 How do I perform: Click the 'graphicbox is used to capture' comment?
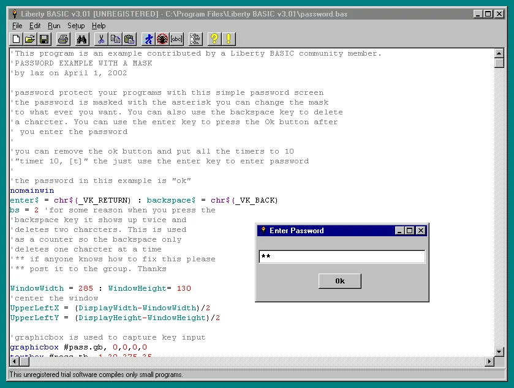tap(108, 338)
